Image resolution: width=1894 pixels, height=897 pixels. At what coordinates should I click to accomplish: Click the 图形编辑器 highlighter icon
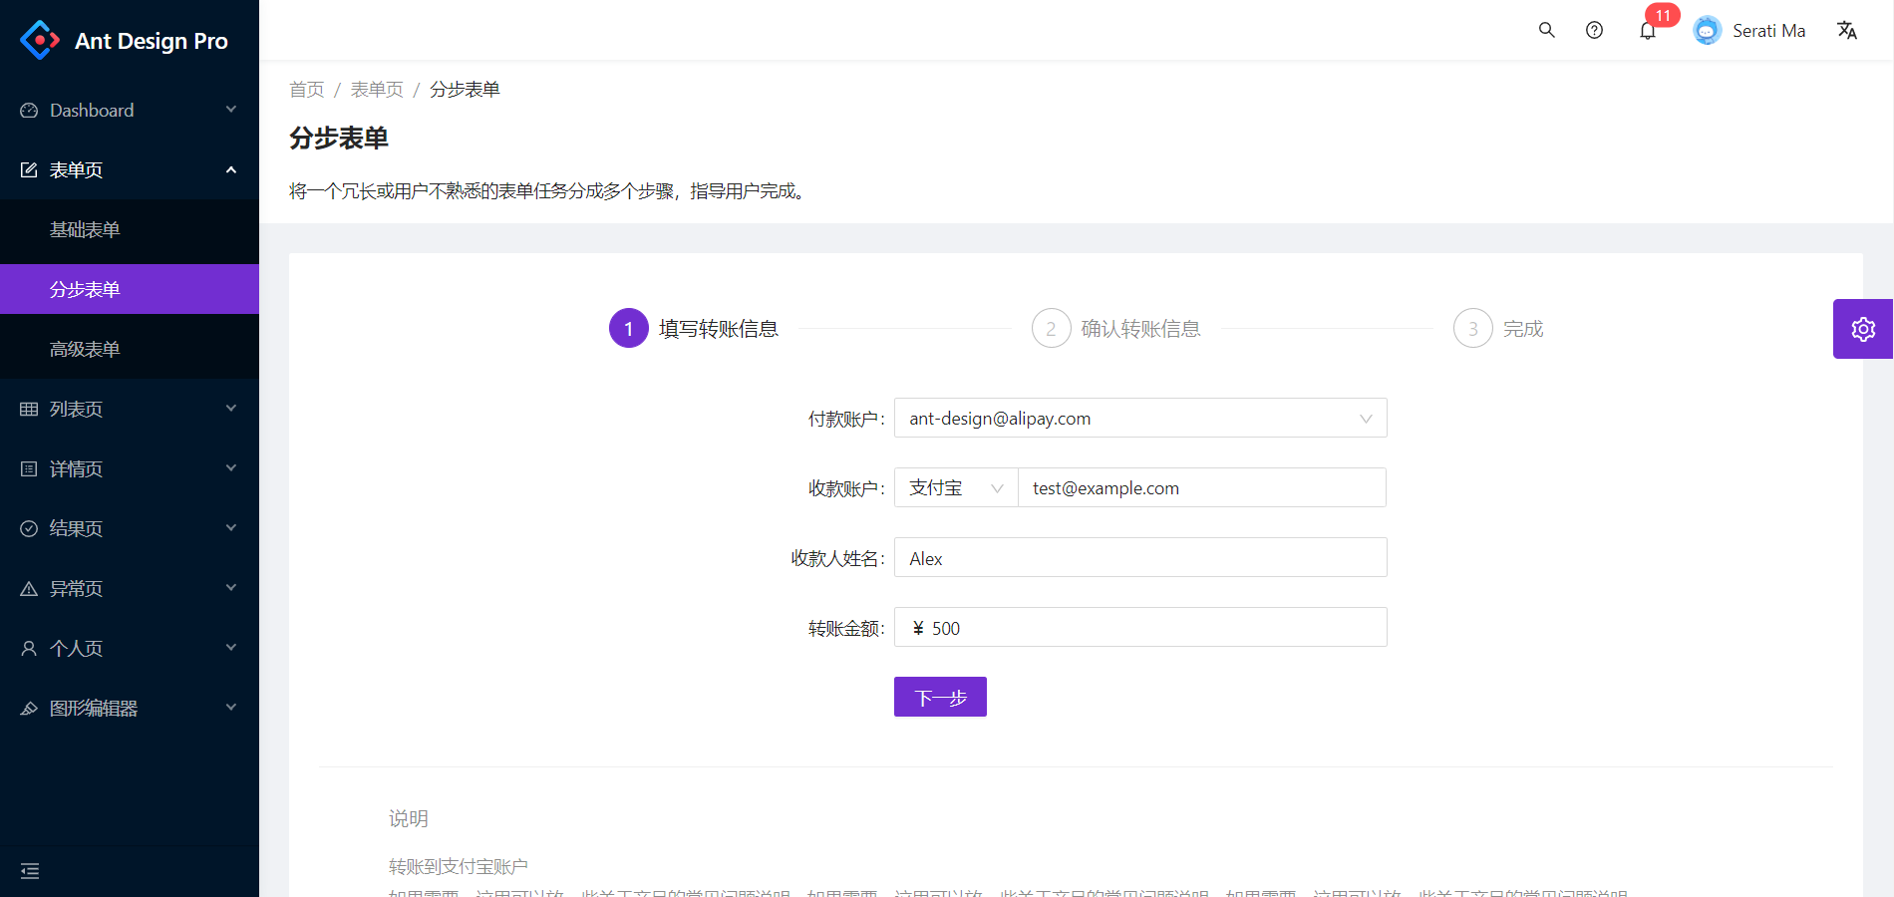tap(29, 709)
